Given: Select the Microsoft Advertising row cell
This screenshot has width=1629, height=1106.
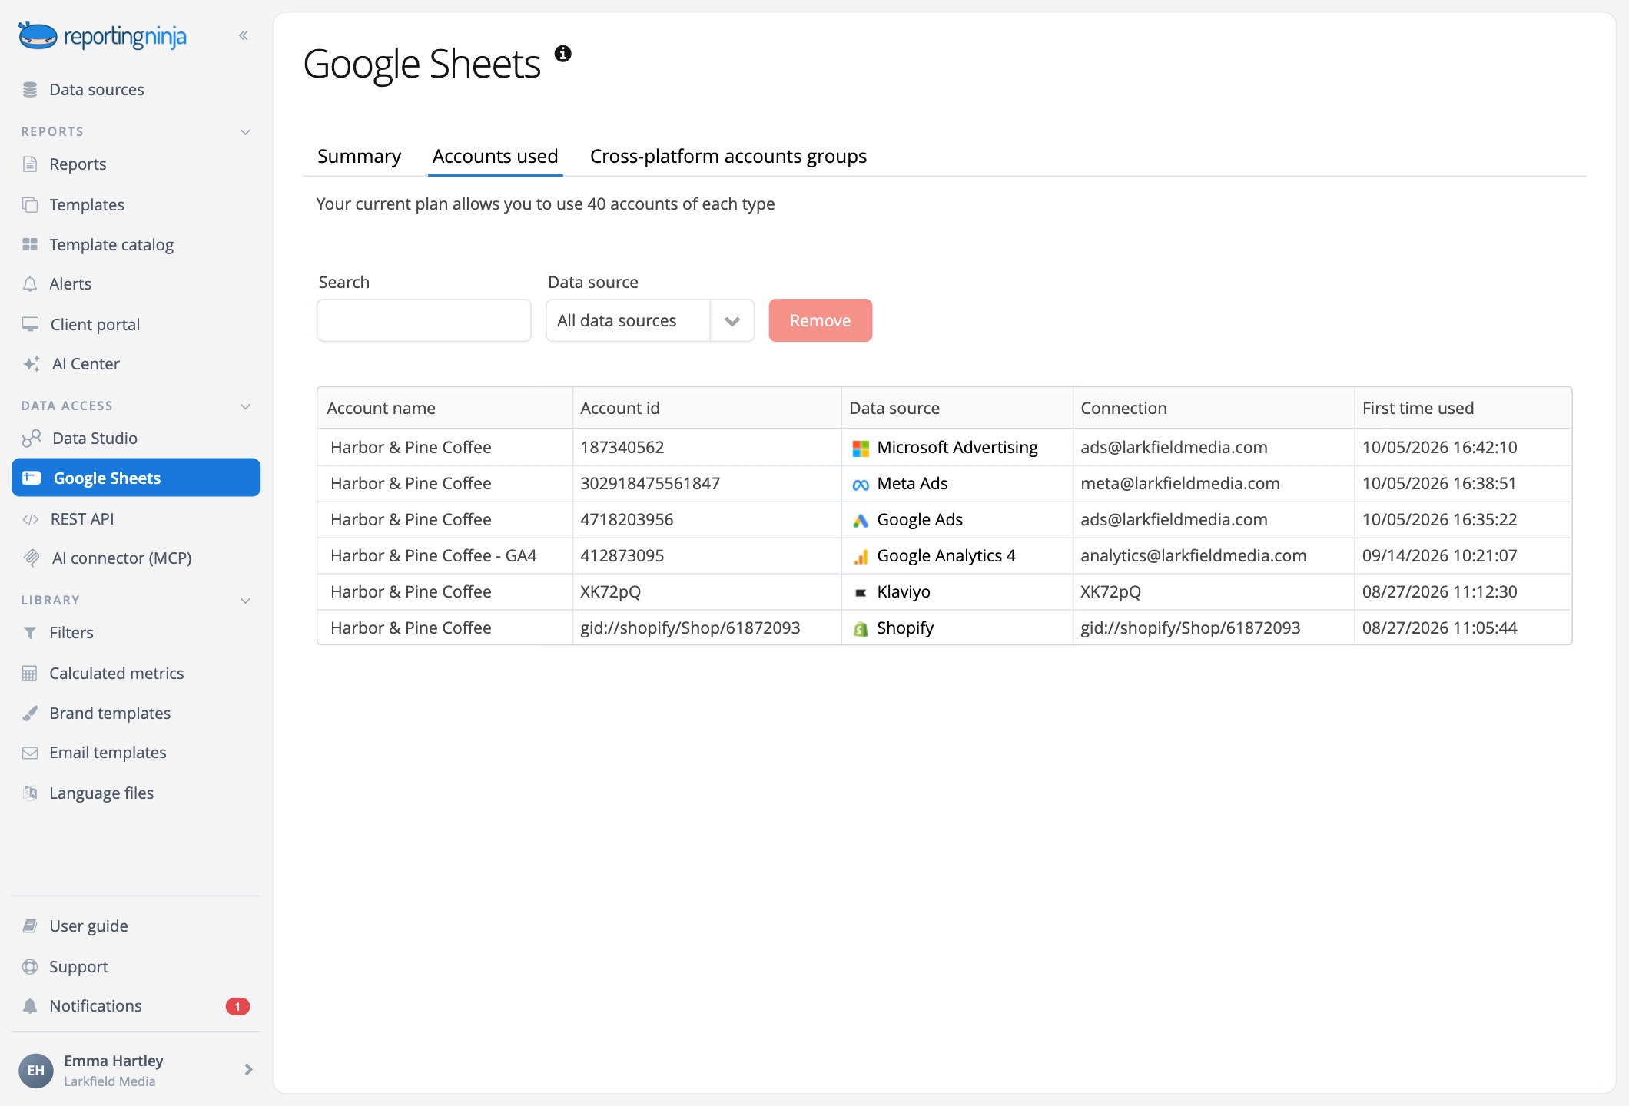Looking at the screenshot, I should (957, 447).
